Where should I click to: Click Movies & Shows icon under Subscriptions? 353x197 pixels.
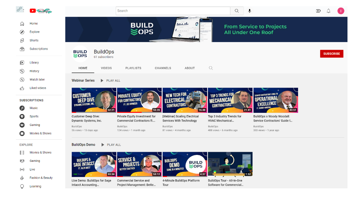pos(22,134)
